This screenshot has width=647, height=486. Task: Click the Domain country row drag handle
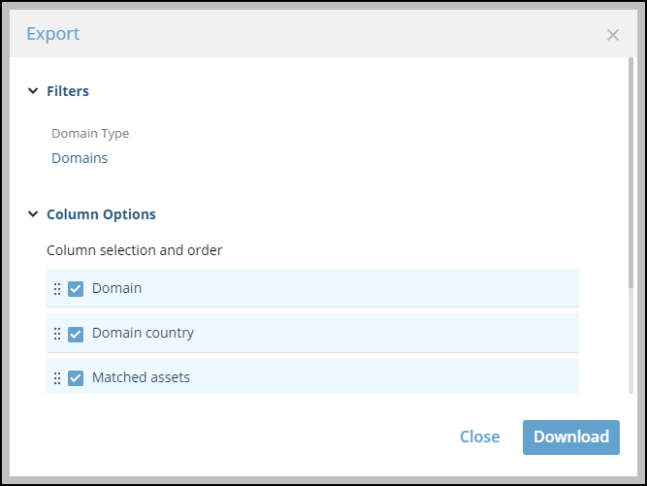coord(56,334)
